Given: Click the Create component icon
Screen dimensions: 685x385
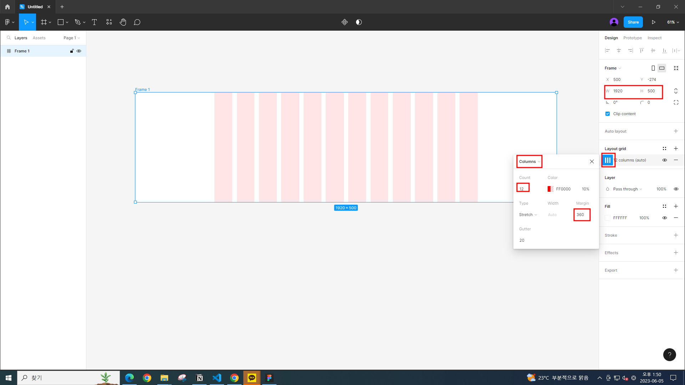Looking at the screenshot, I should click(x=344, y=22).
